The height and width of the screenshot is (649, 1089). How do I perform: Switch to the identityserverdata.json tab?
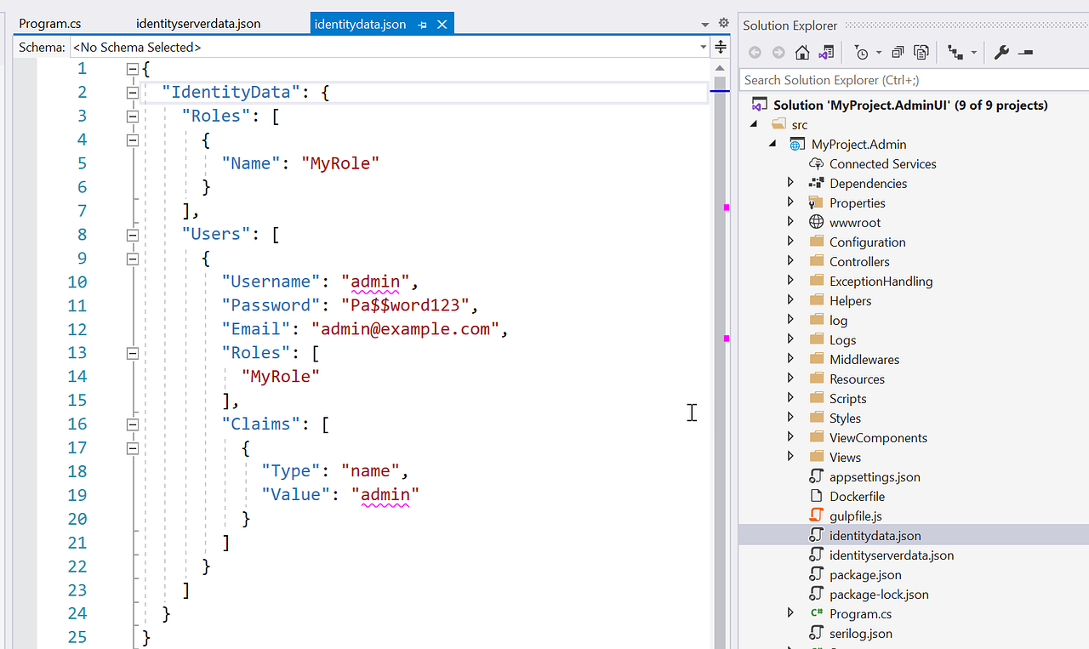[197, 23]
